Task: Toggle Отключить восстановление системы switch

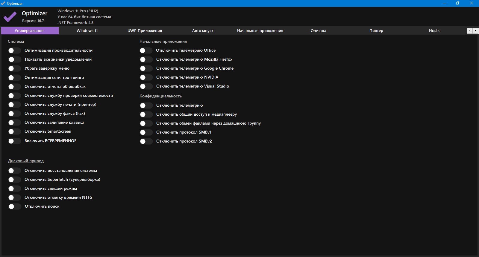Action: (14, 171)
